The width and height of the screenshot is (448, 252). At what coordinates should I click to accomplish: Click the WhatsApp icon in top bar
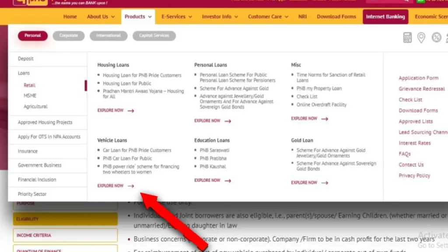click(x=421, y=1)
